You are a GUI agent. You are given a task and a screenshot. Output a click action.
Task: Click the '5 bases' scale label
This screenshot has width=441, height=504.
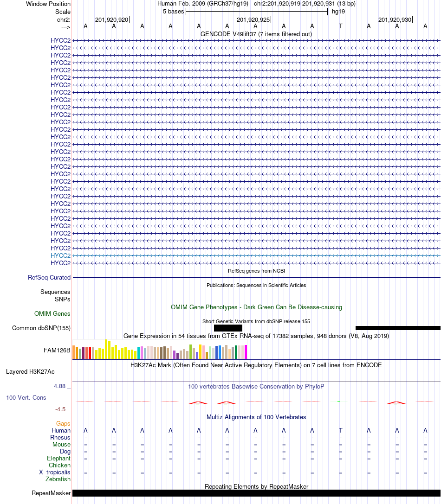tap(174, 12)
